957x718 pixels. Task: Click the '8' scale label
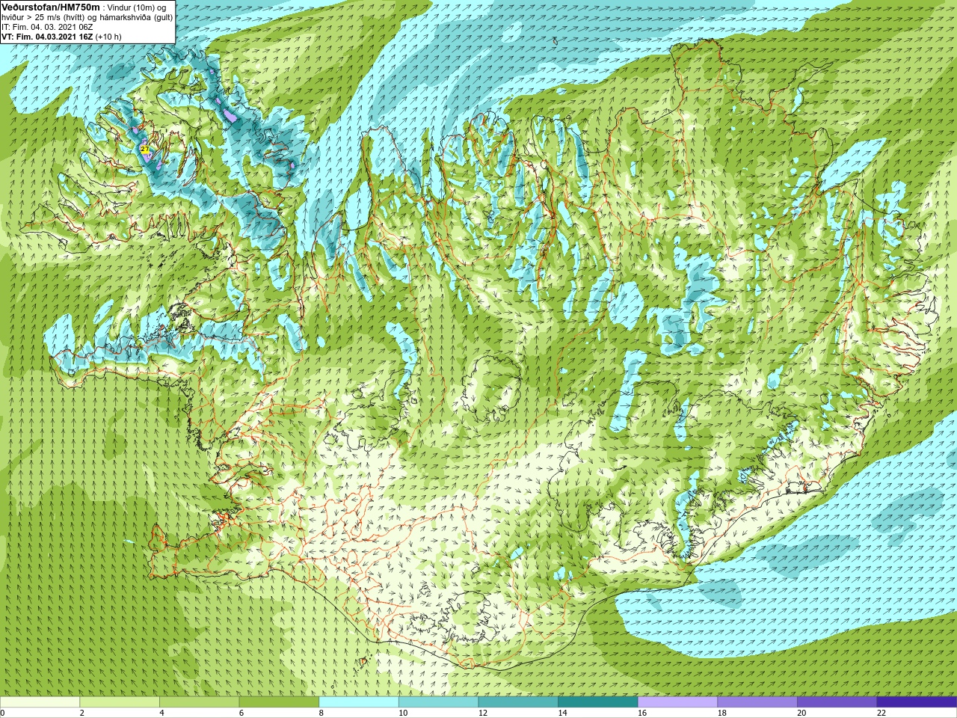(322, 713)
